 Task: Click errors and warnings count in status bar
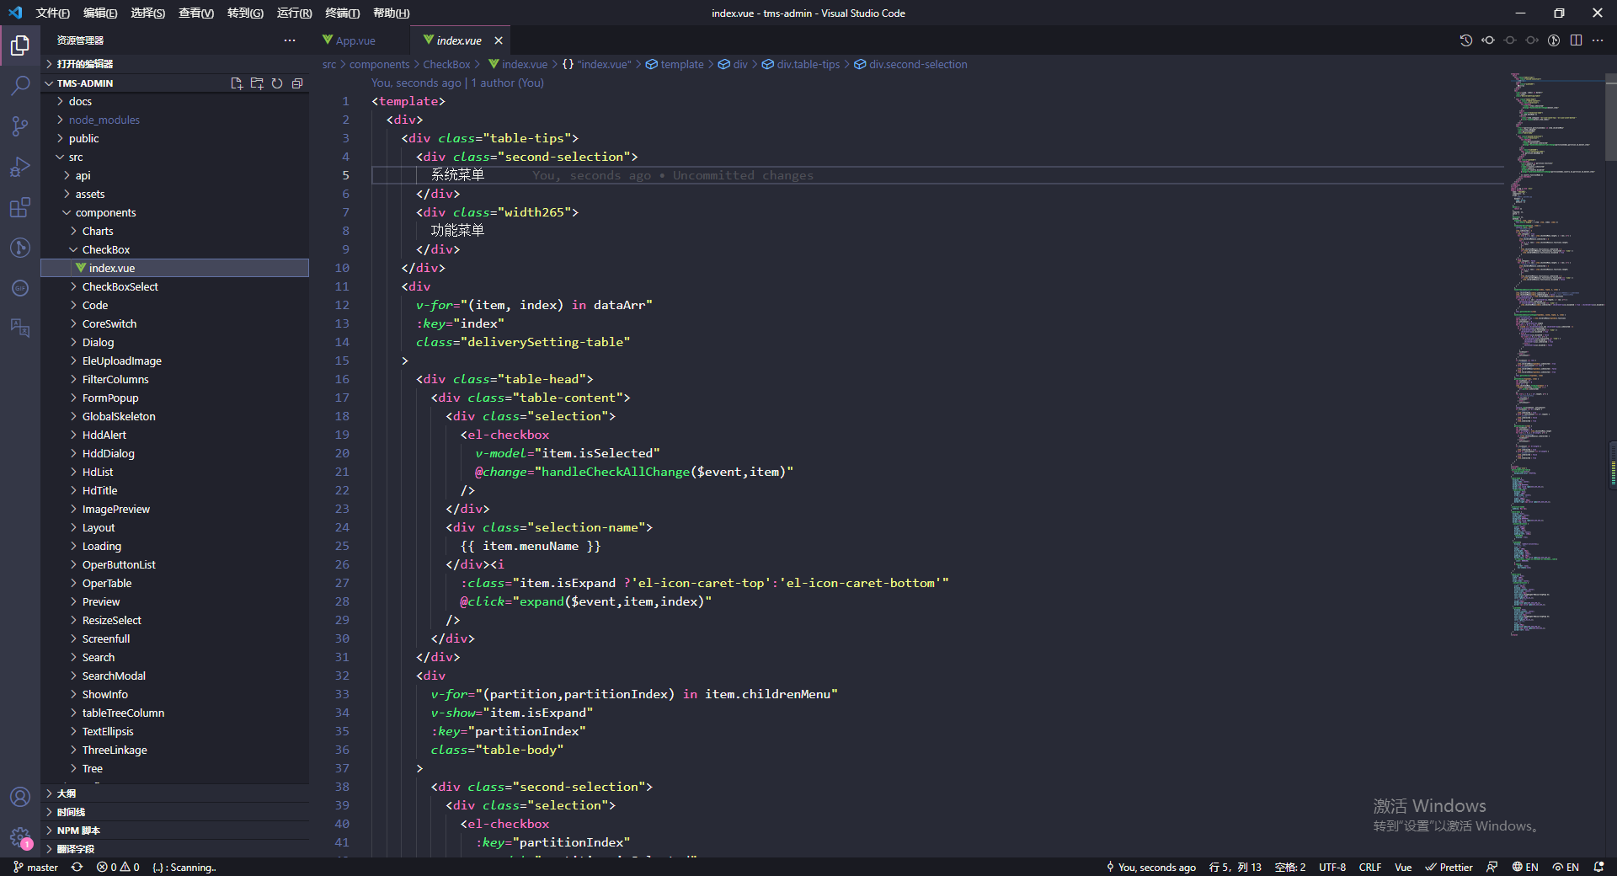[118, 867]
